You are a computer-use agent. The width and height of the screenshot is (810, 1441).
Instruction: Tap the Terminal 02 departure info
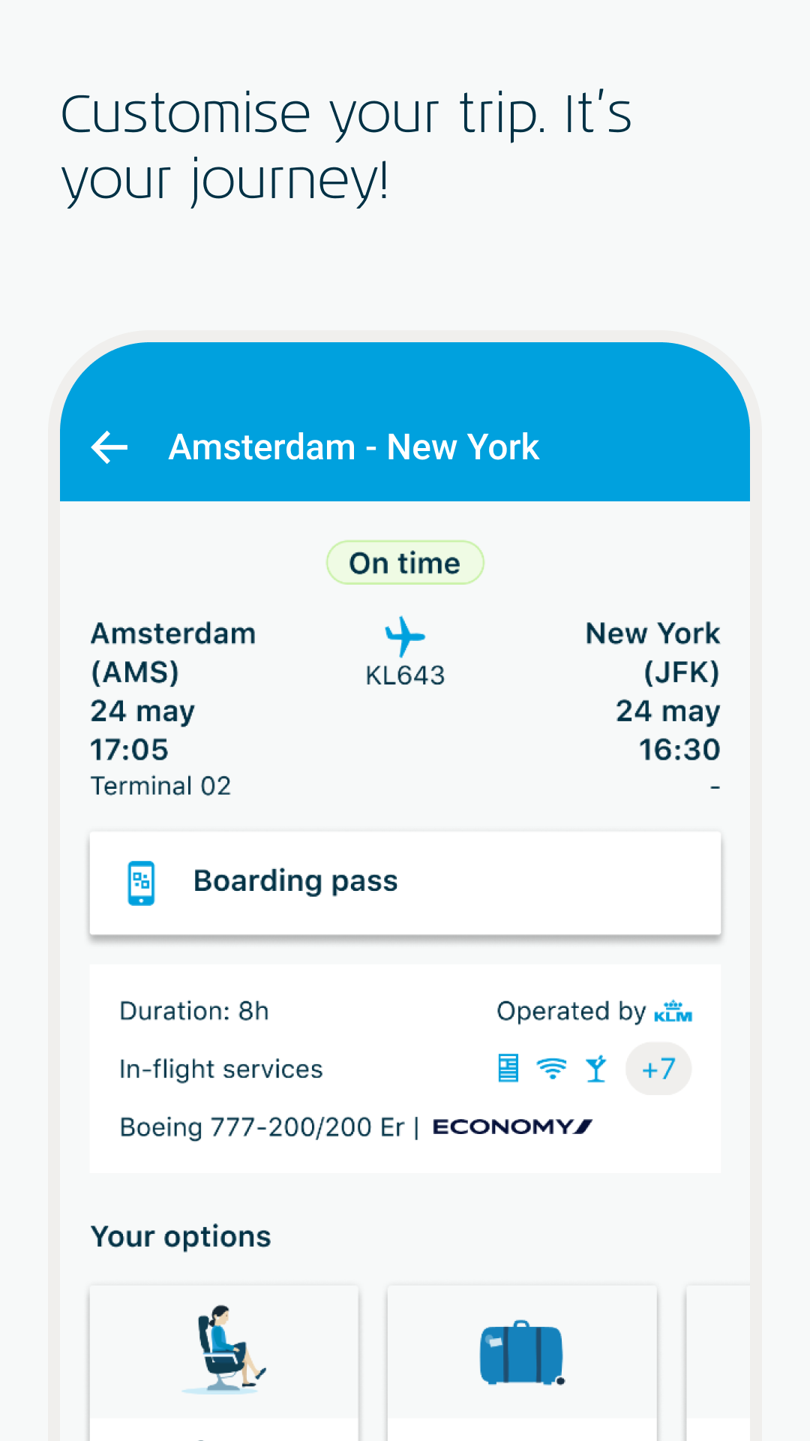coord(160,786)
